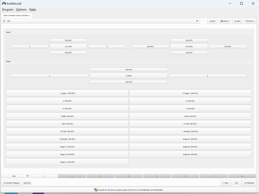Screen dimensions: 259x194
Task: Click the Knapp 18 button
Action: point(190,147)
